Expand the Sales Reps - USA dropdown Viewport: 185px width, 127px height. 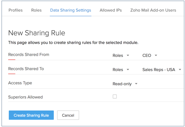(162, 70)
